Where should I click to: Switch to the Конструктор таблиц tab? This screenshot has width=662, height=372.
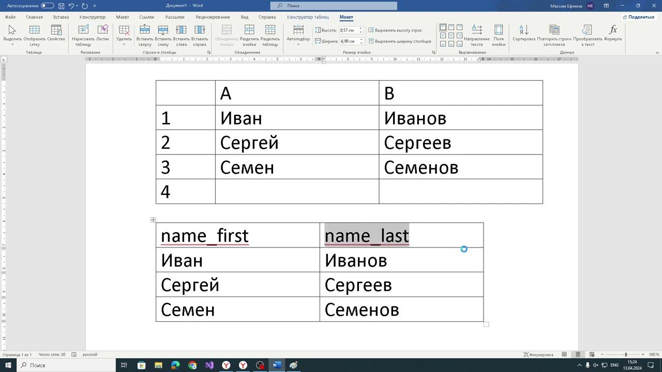click(x=308, y=17)
